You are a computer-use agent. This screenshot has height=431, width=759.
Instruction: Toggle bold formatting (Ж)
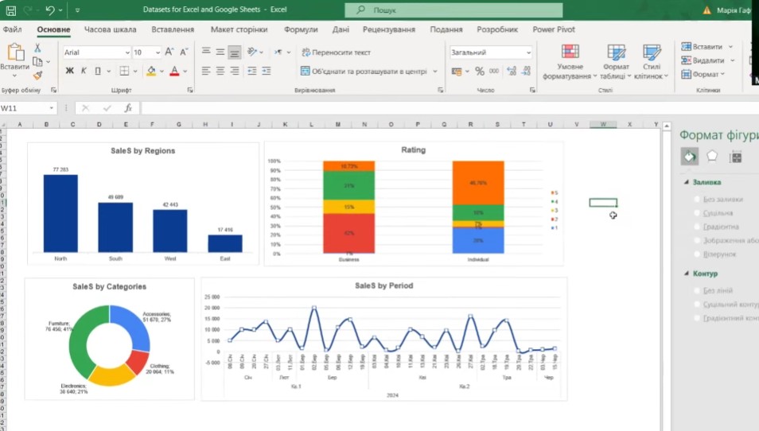point(69,71)
